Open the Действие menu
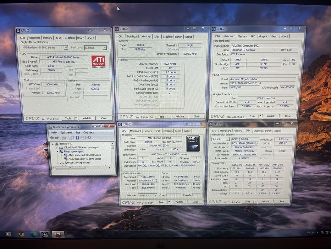The height and width of the screenshot is (249, 331). (66, 133)
